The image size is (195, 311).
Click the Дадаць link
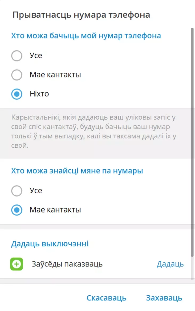pyautogui.click(x=170, y=264)
